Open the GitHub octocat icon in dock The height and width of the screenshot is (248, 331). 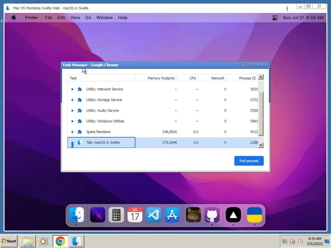pos(212,215)
